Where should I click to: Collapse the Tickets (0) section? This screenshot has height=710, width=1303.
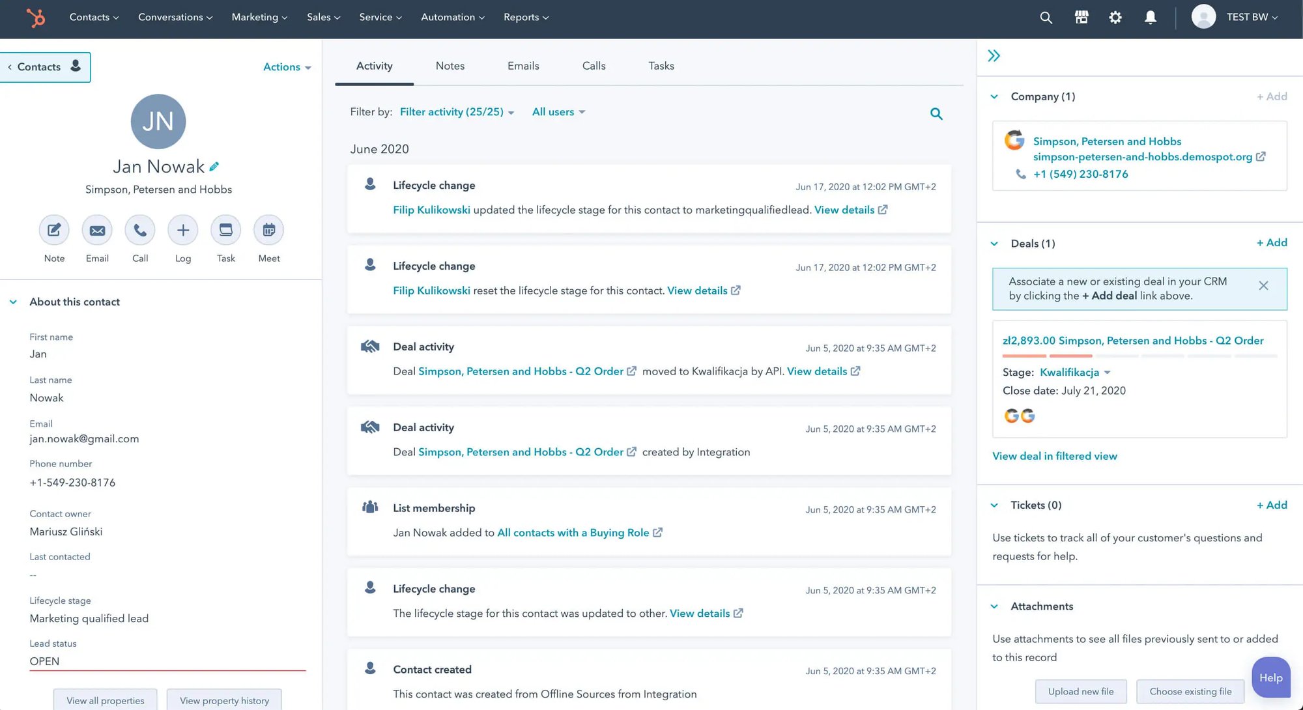994,505
